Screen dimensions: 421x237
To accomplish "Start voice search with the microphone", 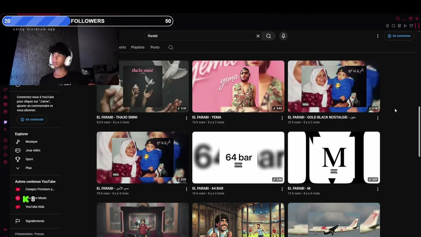I will click(x=284, y=36).
